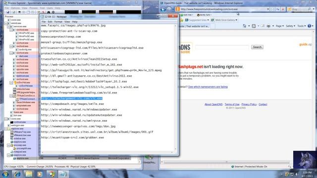
Task: Click the volume speaker icon in the system tray
Action: click(297, 174)
